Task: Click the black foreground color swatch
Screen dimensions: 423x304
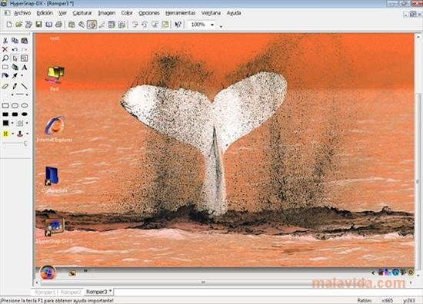Action: click(5, 123)
